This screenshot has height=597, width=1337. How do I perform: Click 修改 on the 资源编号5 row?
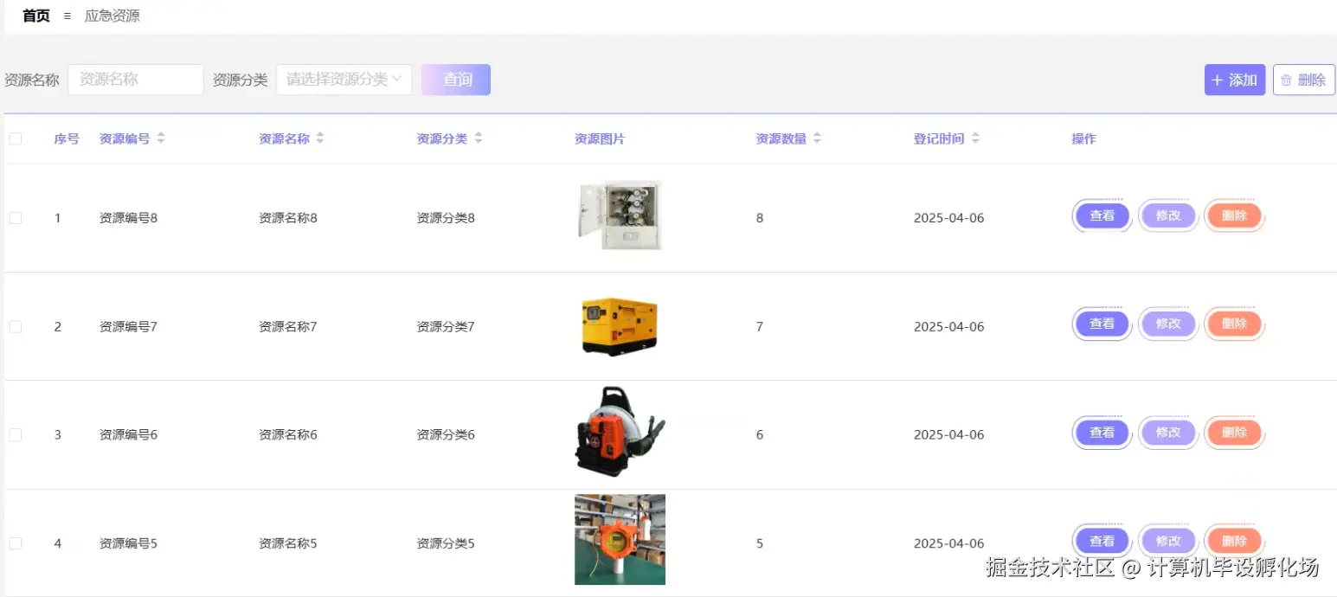[x=1167, y=540]
